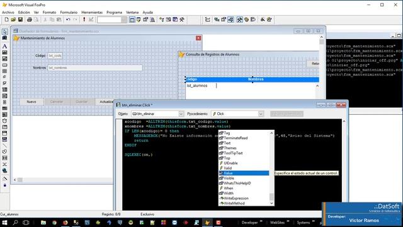This screenshot has height=227, width=403.
Task: Click the Print icon in the toolbar
Action: [x=30, y=20]
